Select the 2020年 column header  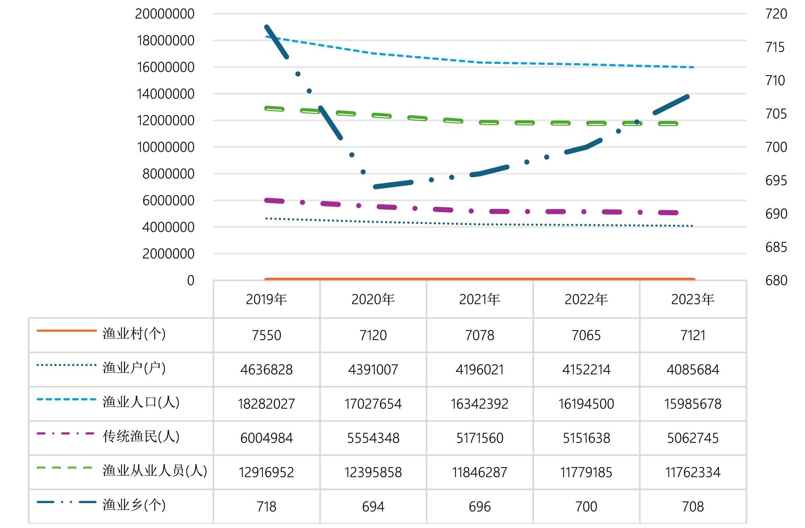coord(373,299)
